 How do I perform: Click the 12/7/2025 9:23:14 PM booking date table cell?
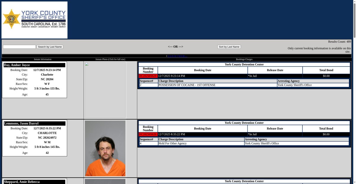pyautogui.click(x=203, y=76)
